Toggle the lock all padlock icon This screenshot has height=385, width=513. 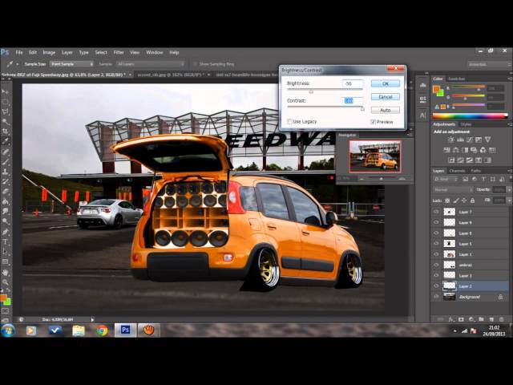[x=472, y=201]
